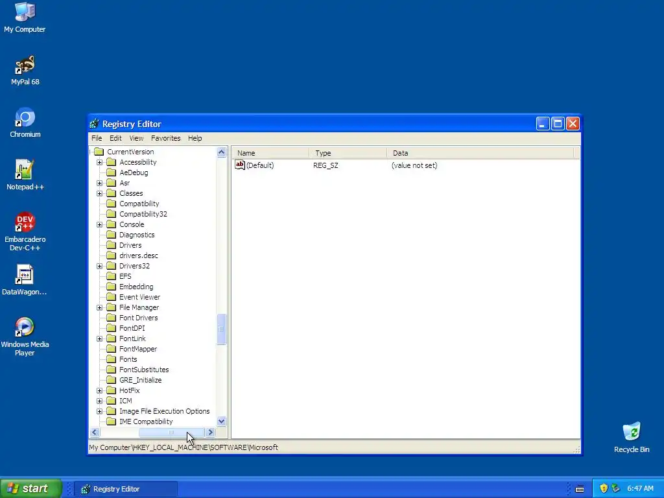Click the tree vertical scrollbar thumb
Image resolution: width=664 pixels, height=498 pixels.
(222, 329)
